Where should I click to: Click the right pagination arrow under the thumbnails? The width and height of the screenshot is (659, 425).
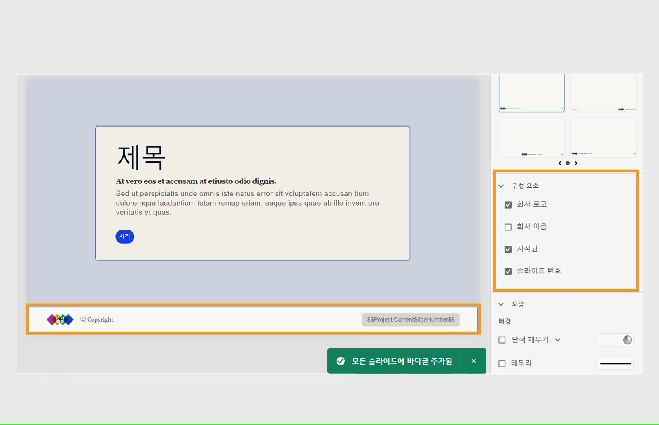(576, 163)
